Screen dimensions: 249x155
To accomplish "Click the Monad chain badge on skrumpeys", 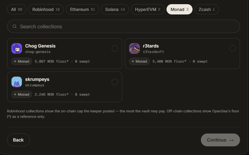I will point(22,95).
